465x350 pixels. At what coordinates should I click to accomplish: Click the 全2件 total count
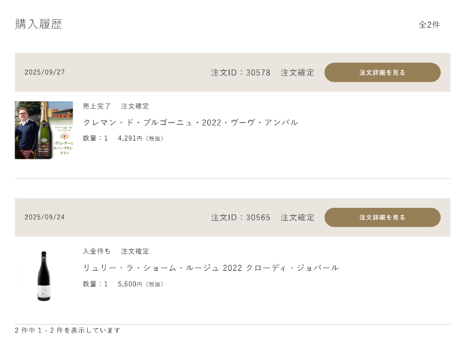coord(429,25)
